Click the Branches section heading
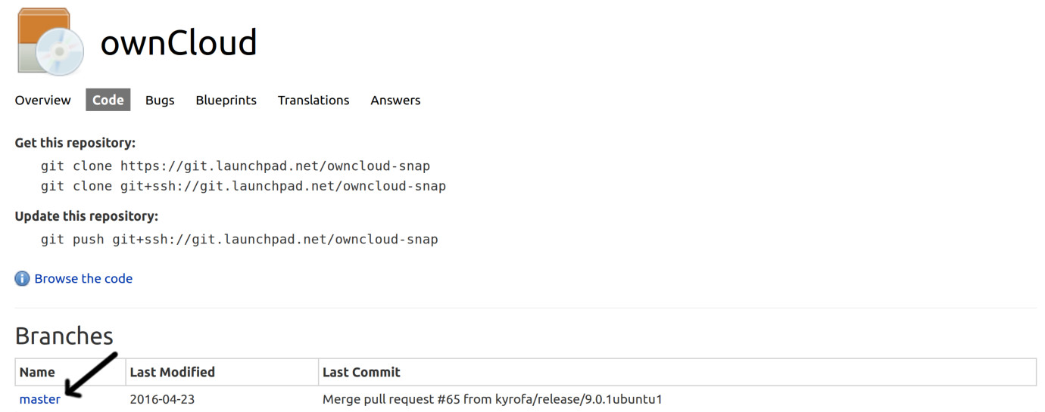Screen dimensions: 1045x412 coord(64,336)
